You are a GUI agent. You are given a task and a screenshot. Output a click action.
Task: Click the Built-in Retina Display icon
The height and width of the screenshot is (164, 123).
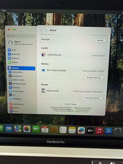43,70
